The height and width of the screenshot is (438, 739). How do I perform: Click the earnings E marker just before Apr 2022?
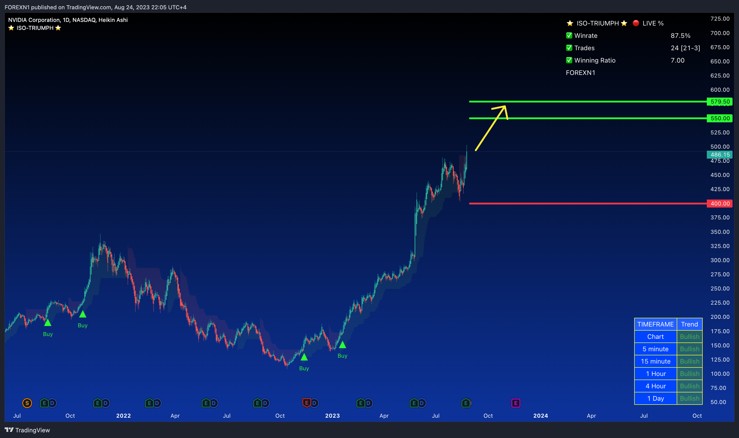(x=149, y=403)
